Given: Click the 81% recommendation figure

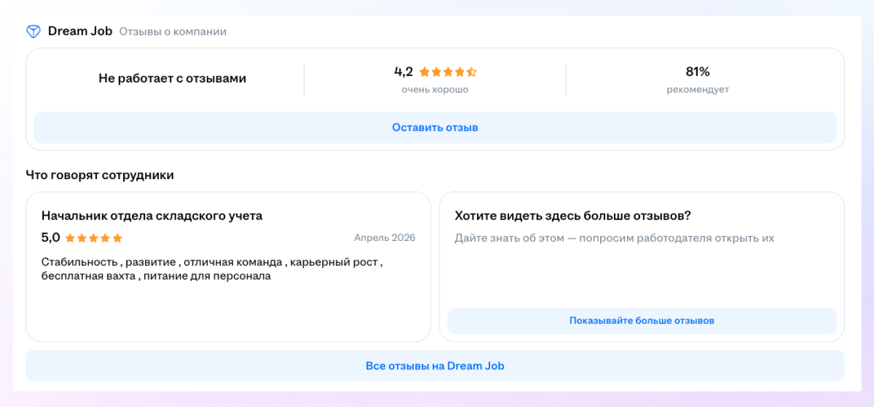Looking at the screenshot, I should (x=698, y=72).
